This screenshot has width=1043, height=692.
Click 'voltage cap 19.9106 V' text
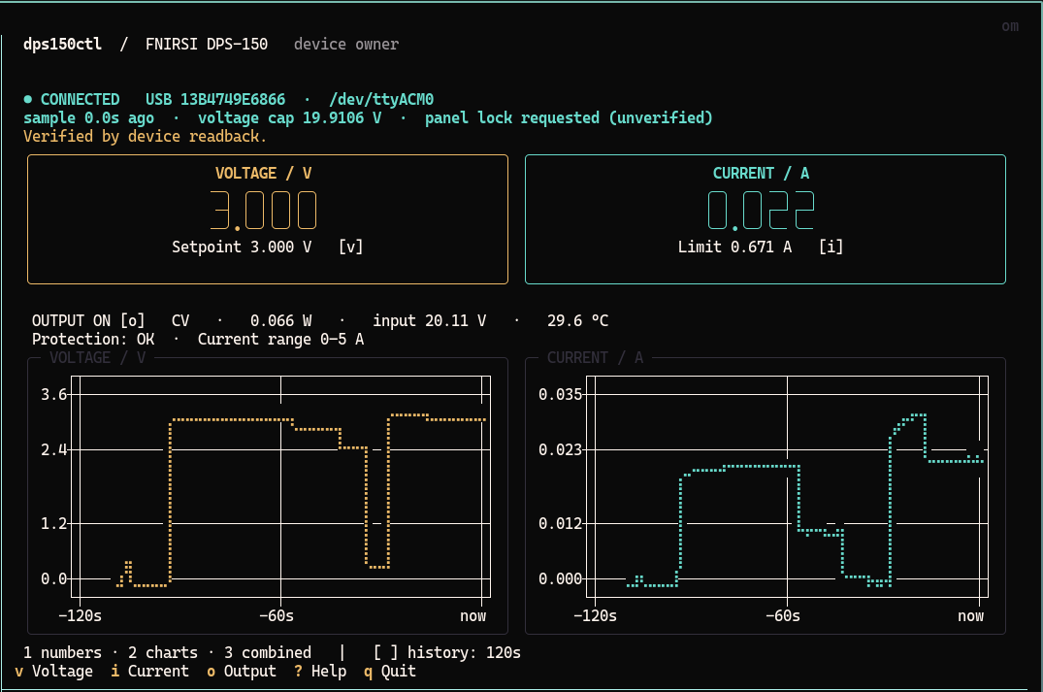coord(289,117)
